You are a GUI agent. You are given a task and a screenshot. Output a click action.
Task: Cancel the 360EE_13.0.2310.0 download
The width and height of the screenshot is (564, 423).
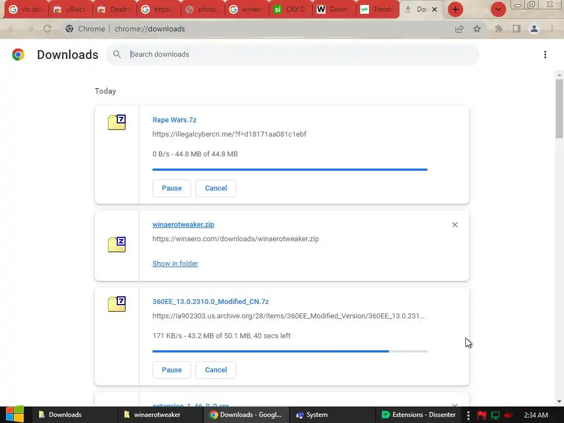[216, 370]
